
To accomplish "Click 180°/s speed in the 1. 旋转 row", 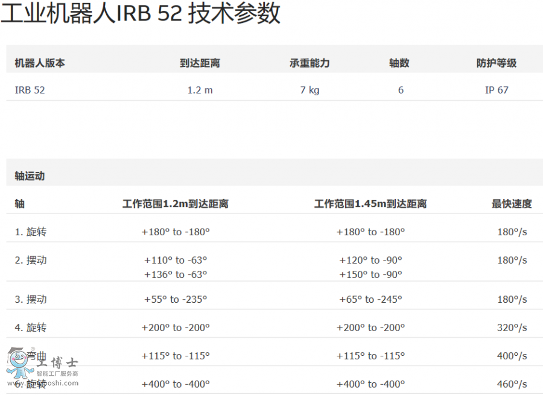I will pos(512,232).
